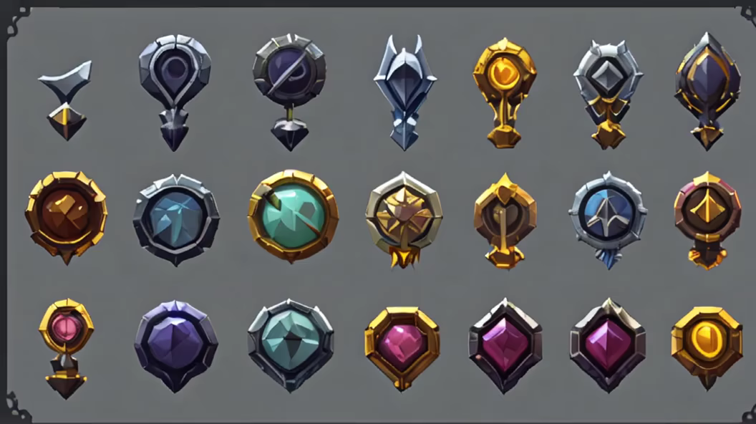Pick the gold badge with brown amber stone
The image size is (756, 424).
click(x=66, y=217)
